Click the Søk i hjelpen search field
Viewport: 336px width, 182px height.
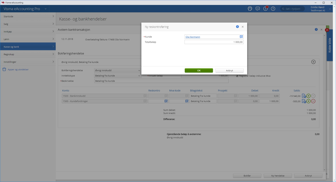tap(292, 9)
